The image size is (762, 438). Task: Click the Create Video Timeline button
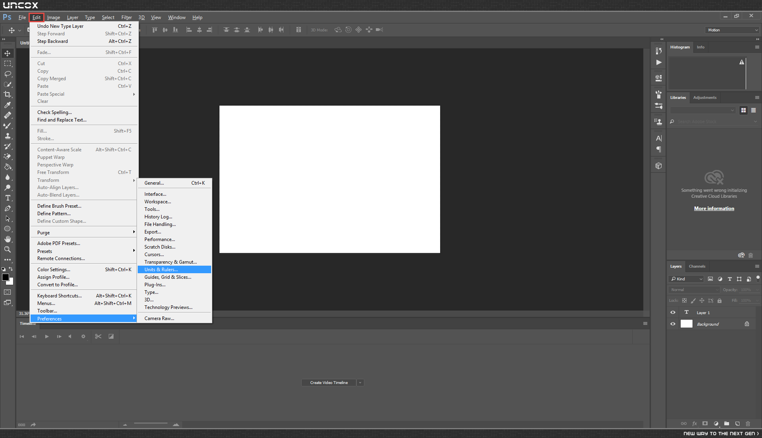(329, 383)
